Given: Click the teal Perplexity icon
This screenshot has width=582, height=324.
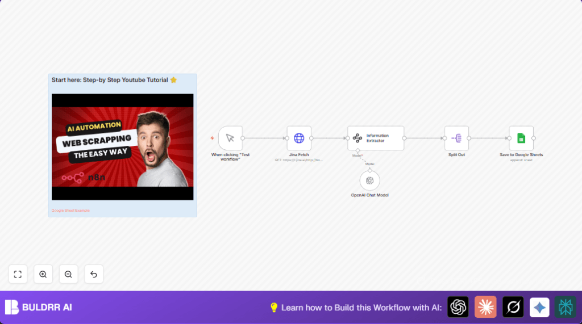Looking at the screenshot, I should pyautogui.click(x=566, y=307).
